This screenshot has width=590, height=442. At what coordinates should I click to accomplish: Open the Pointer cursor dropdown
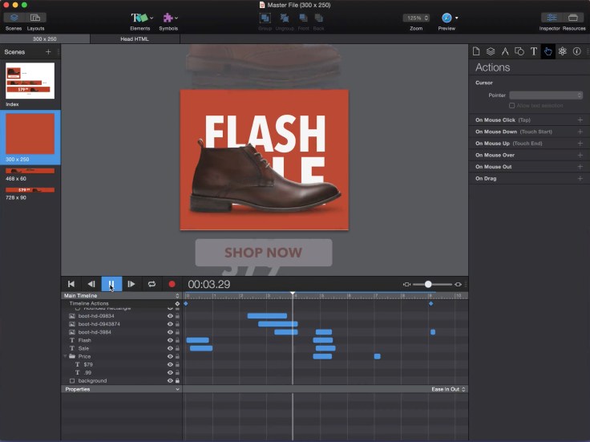[546, 95]
